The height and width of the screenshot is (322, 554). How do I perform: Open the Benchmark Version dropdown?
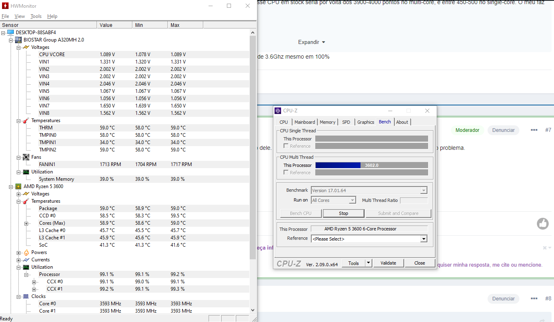[424, 191]
